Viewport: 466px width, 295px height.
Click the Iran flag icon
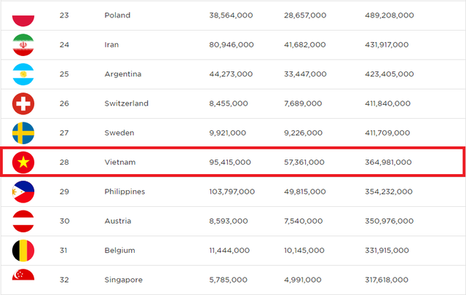[x=23, y=45]
